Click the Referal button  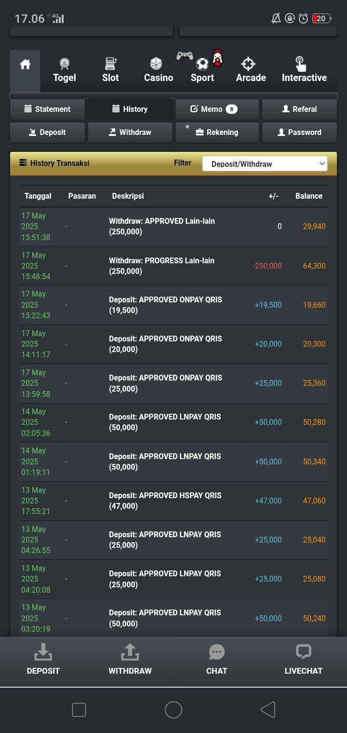tap(299, 109)
